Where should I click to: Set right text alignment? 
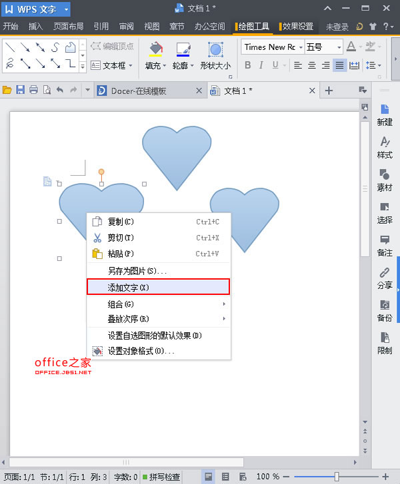[325, 65]
